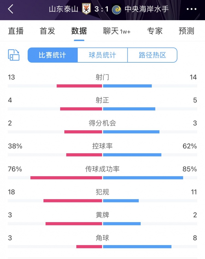Viewport: 205px width, 259px height.
Task: Open the three-dot more options menu
Action: tap(191, 9)
